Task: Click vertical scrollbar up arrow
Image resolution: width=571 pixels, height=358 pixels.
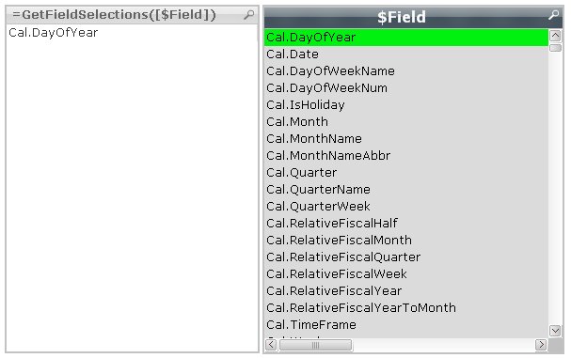Action: (555, 36)
